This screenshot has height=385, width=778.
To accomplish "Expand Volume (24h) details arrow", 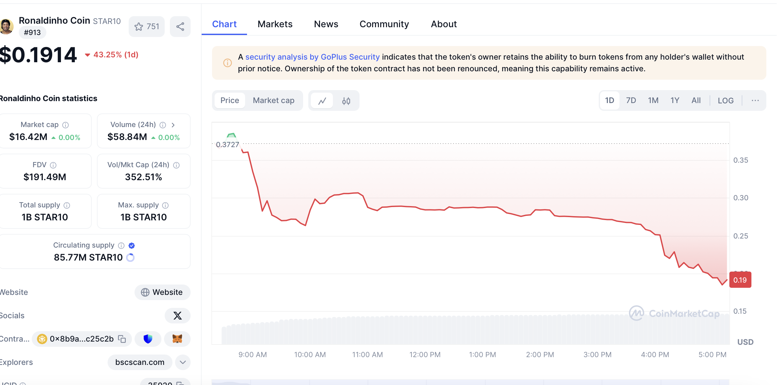I will coord(173,125).
